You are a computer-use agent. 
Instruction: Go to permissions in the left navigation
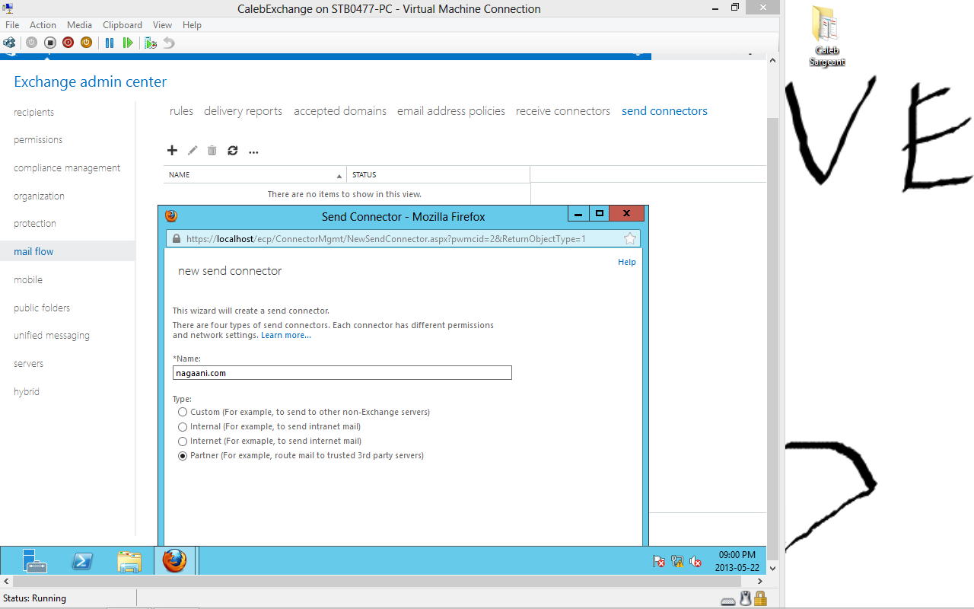pyautogui.click(x=38, y=140)
